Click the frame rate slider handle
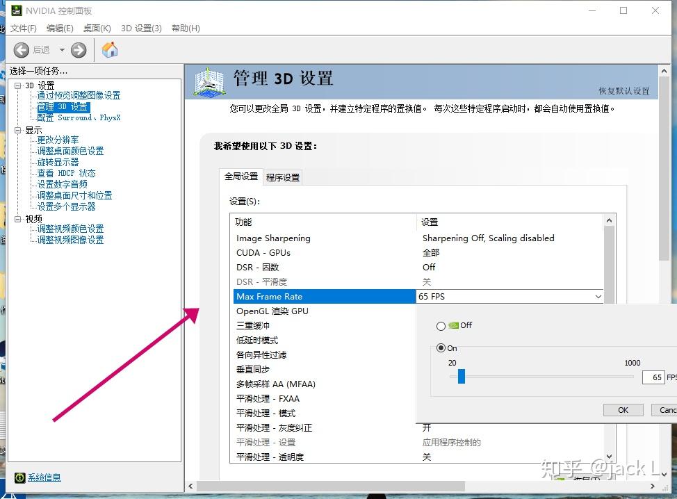This screenshot has height=499, width=677. tap(462, 377)
